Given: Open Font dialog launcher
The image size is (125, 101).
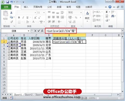Looking at the screenshot, I should [x=44, y=26].
